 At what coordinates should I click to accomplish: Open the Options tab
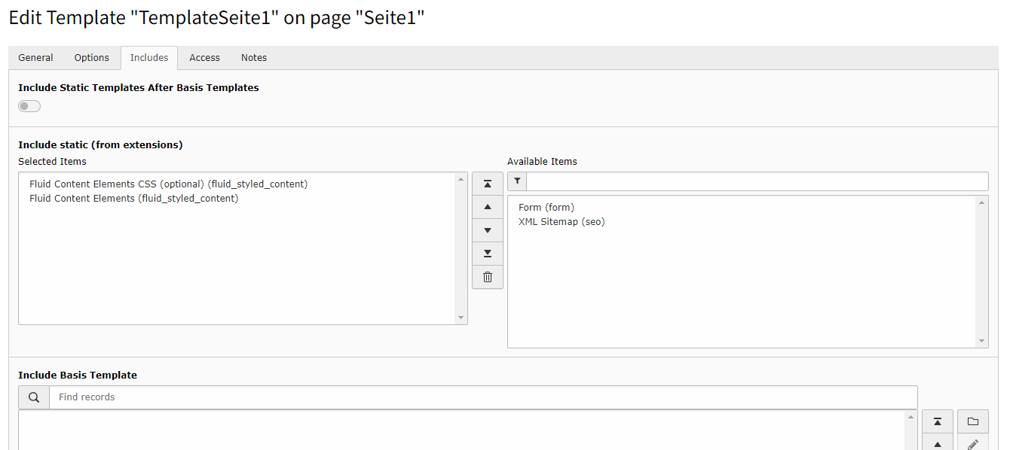[92, 58]
